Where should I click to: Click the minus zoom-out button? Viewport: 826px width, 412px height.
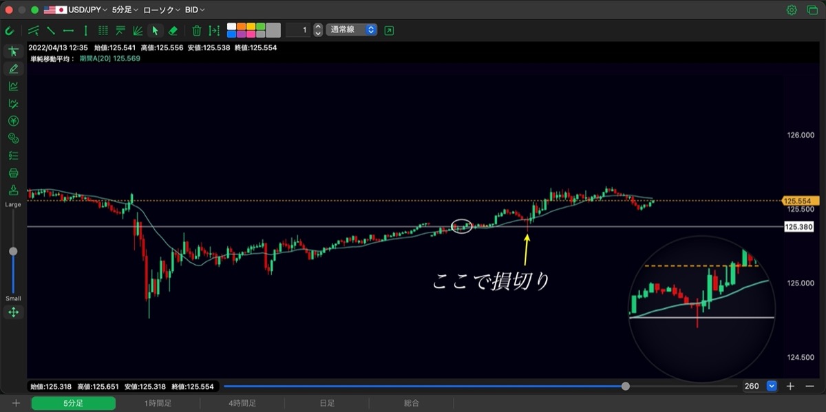(809, 387)
